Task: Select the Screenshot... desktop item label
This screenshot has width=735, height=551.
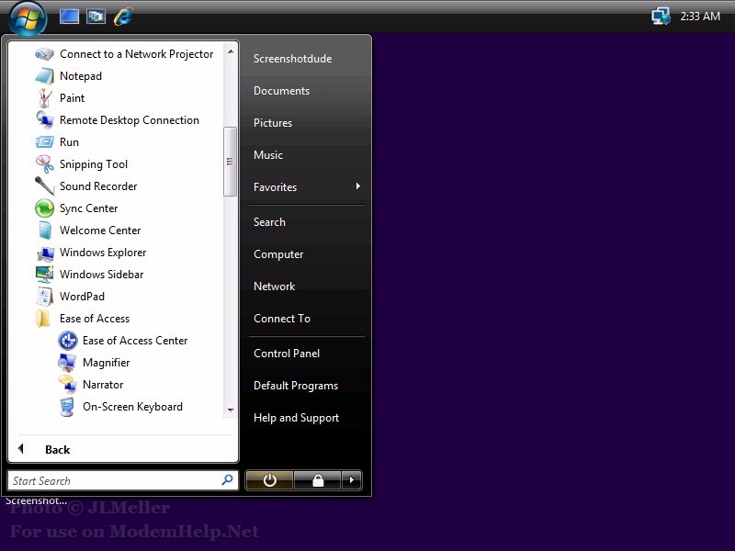Action: (x=36, y=500)
